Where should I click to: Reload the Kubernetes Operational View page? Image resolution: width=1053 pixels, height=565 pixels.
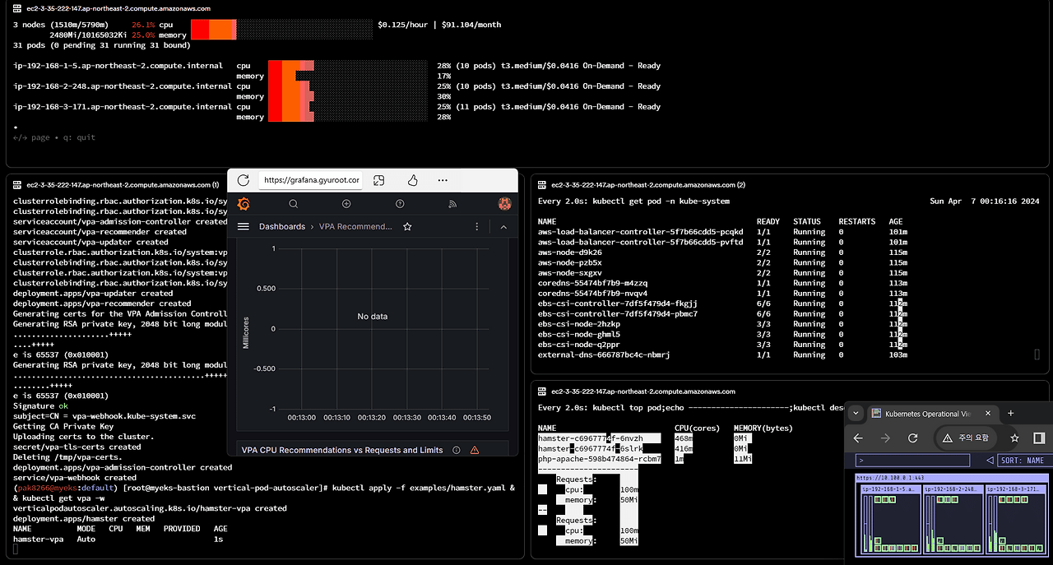click(x=913, y=438)
